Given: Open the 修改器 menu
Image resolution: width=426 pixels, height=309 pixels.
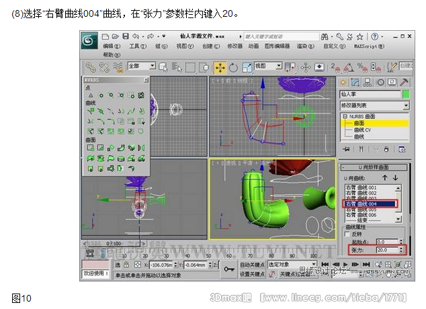Looking at the screenshot, I should (235, 46).
